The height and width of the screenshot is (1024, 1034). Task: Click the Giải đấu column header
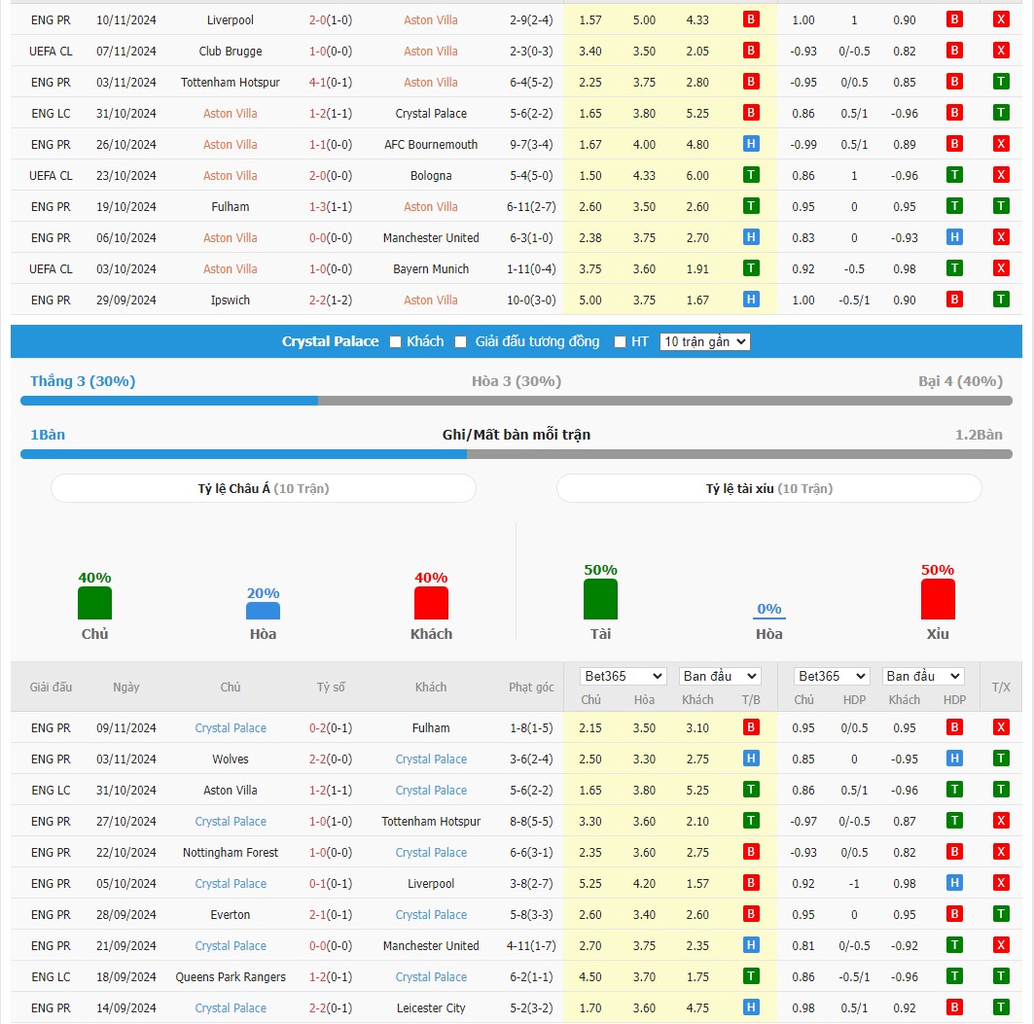[51, 688]
